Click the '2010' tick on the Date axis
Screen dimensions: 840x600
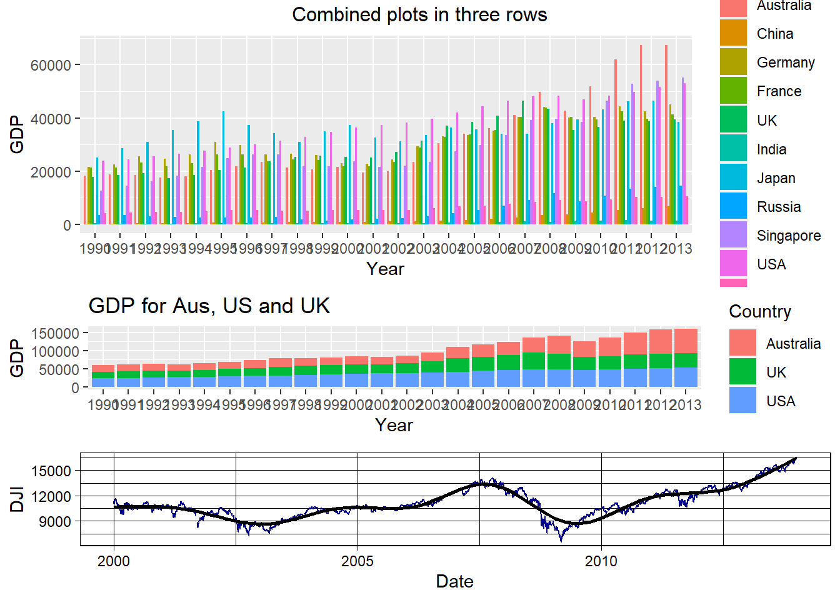(x=601, y=561)
